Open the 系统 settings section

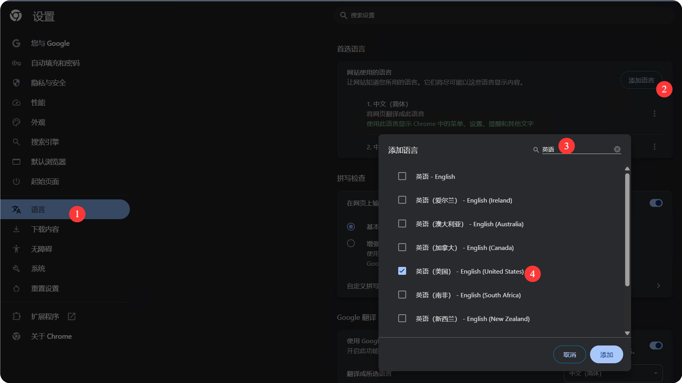[65, 268]
